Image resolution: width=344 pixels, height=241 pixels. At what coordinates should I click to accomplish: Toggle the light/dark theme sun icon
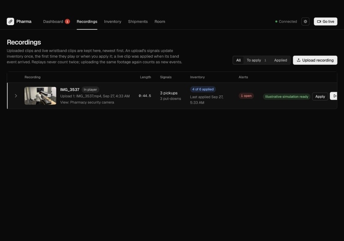click(x=305, y=21)
